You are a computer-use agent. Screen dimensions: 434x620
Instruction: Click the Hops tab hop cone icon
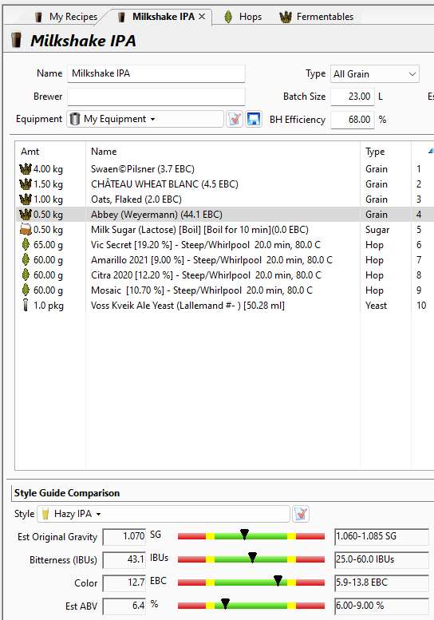[228, 17]
